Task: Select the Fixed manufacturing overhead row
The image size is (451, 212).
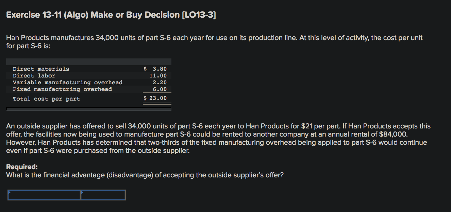Action: (62, 89)
